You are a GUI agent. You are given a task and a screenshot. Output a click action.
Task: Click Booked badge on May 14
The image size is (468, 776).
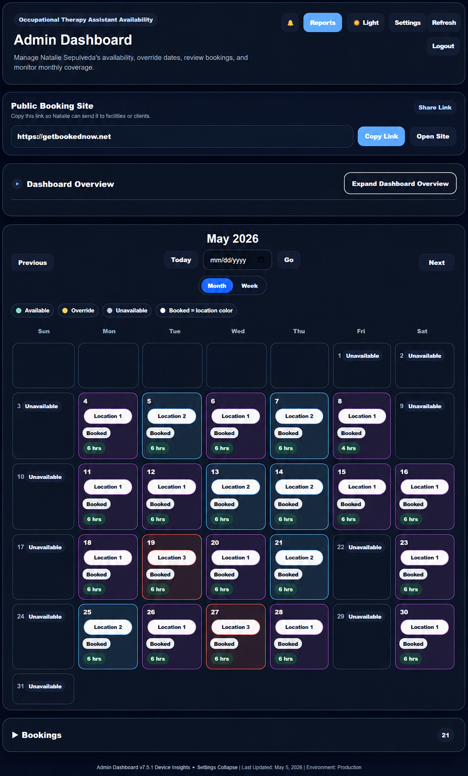(x=288, y=504)
